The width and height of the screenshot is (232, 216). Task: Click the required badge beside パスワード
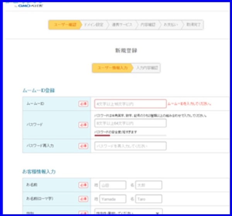pyautogui.click(x=83, y=125)
